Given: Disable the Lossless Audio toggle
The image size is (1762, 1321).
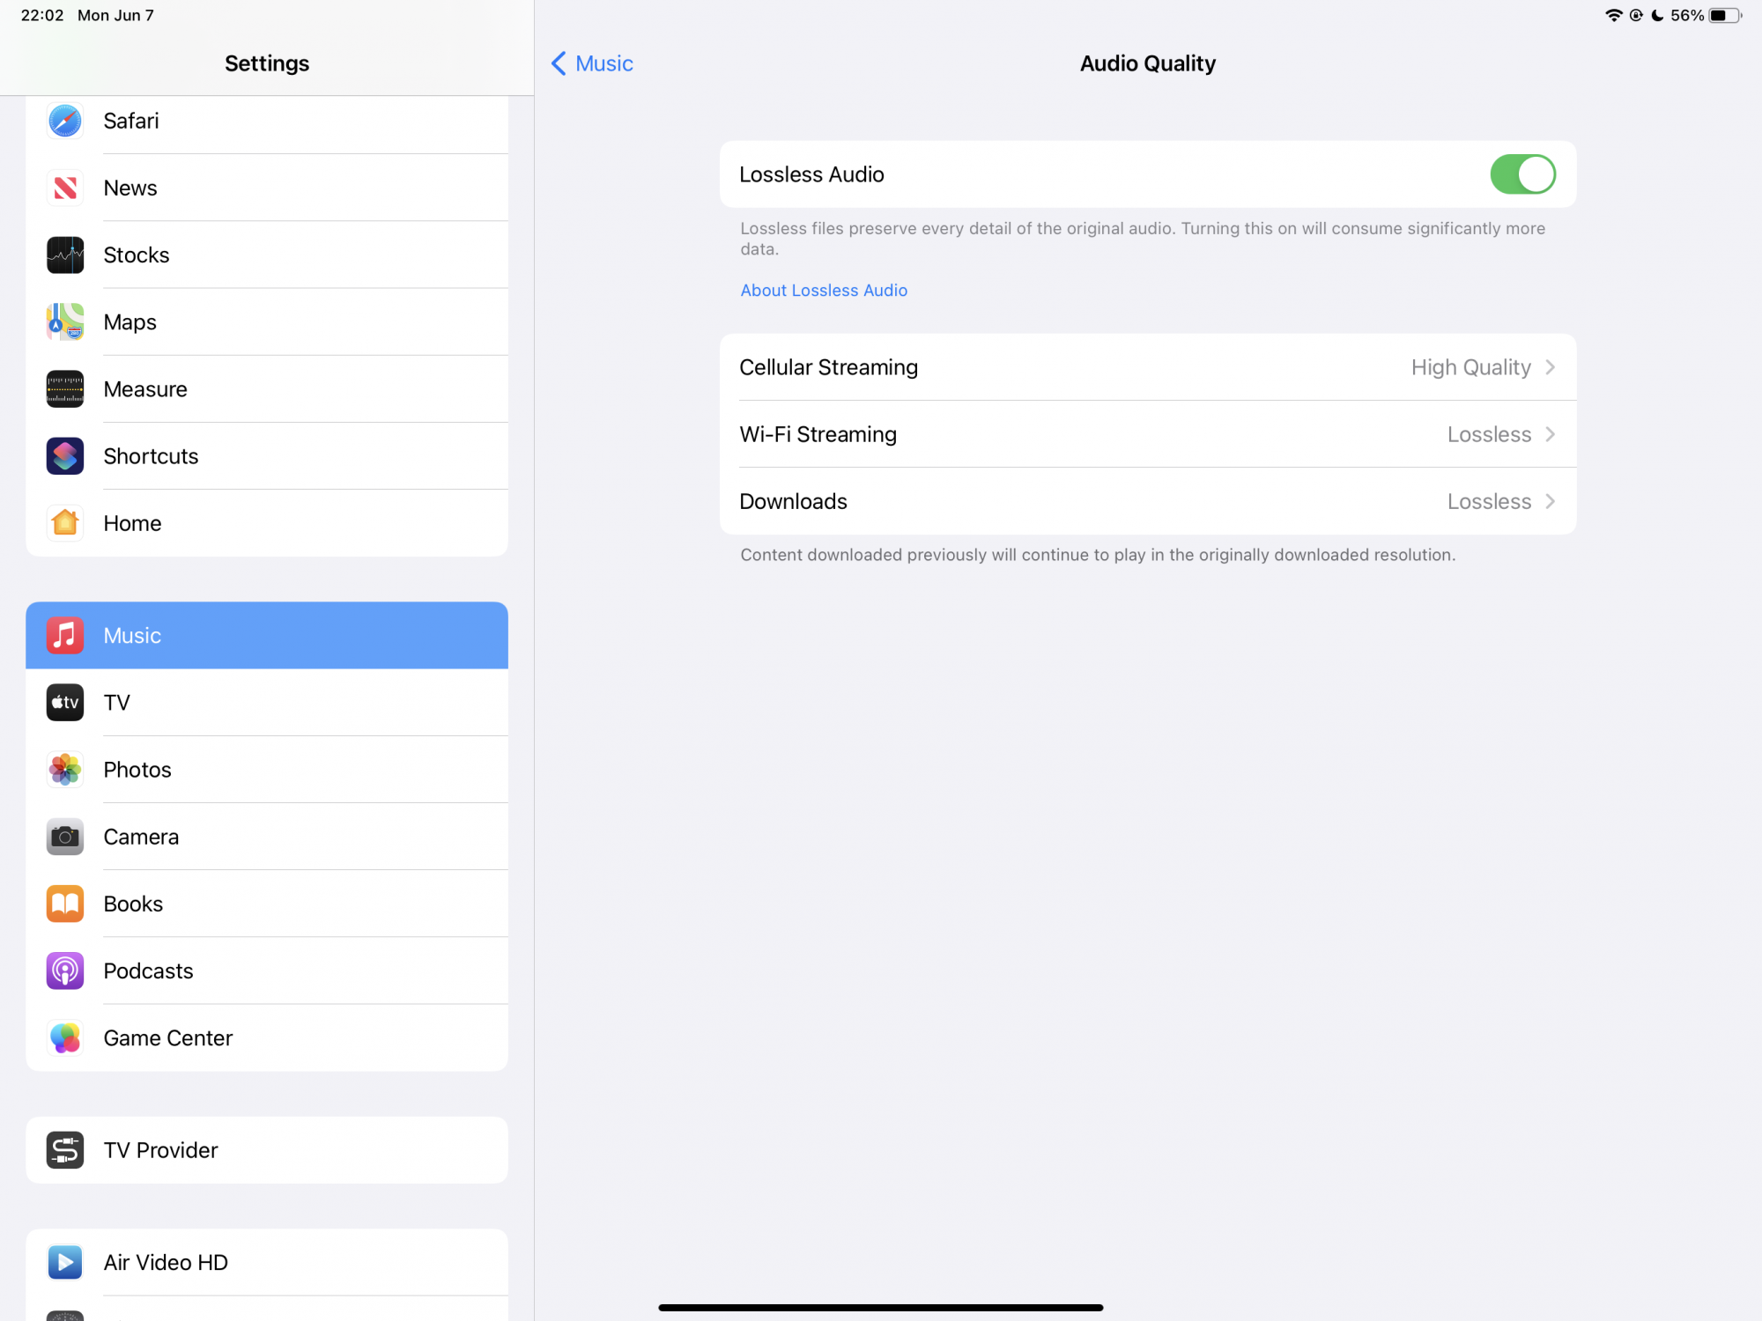Looking at the screenshot, I should point(1521,174).
